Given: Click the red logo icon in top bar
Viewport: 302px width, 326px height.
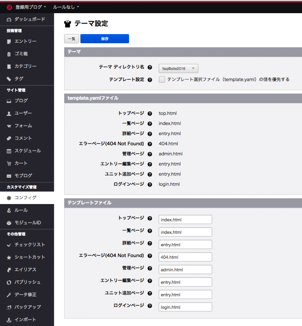Looking at the screenshot, I should [9, 7].
